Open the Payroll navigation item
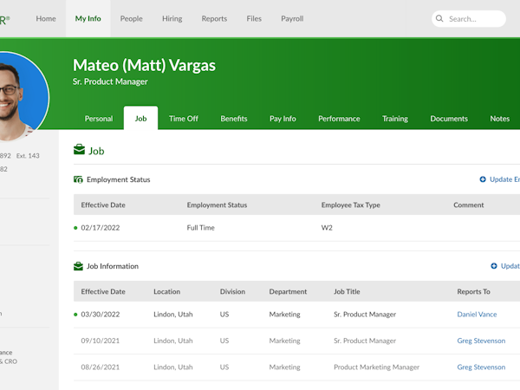The image size is (520, 390). [x=292, y=18]
